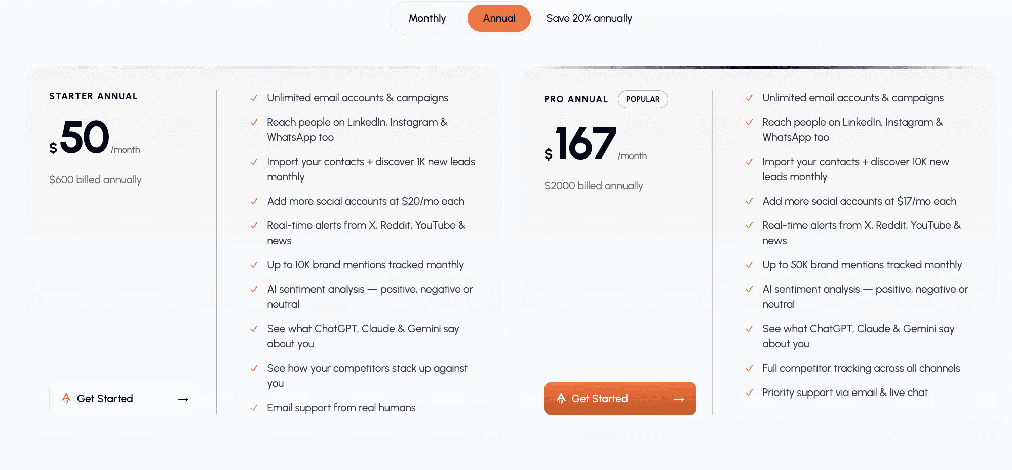Screen dimensions: 1012x470
Task: Click checkmark beside "Up to 50K brand mentions"
Action: (749, 265)
